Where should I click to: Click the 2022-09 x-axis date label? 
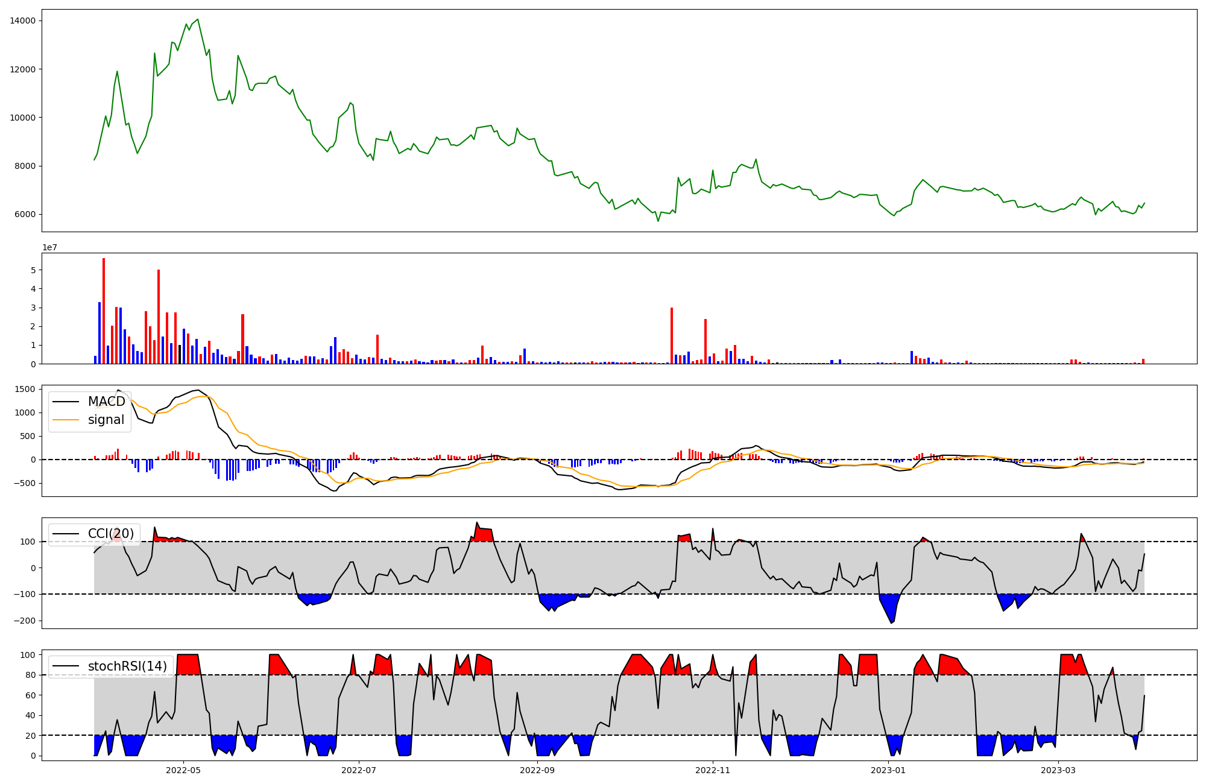[x=537, y=770]
